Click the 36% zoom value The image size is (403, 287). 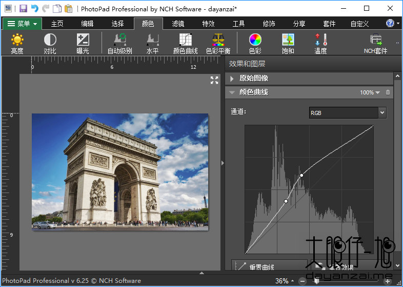click(281, 281)
